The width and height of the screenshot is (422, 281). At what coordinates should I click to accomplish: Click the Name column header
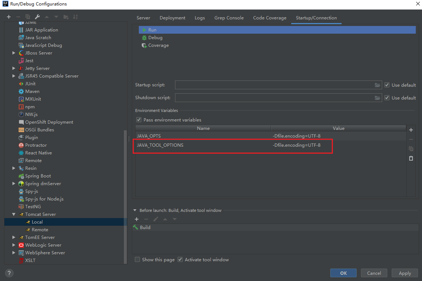pos(203,128)
